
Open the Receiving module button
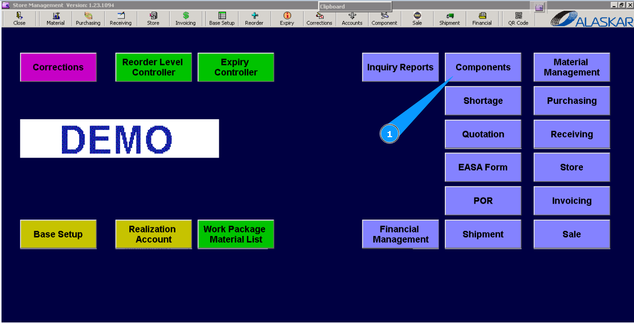point(572,134)
